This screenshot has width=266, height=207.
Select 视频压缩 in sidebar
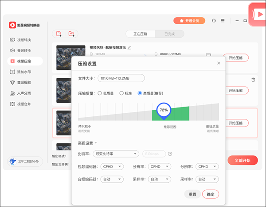[25, 61]
